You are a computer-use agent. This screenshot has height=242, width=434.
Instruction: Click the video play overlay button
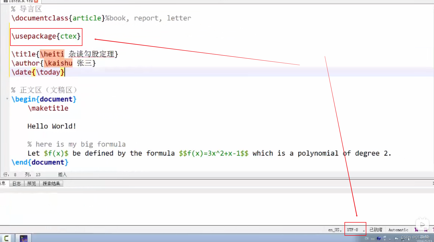pos(422,225)
